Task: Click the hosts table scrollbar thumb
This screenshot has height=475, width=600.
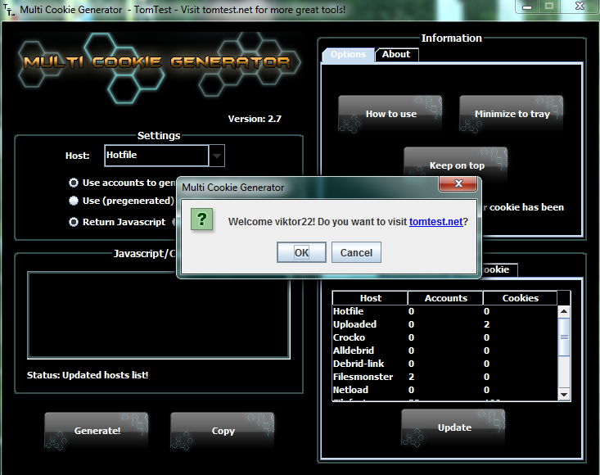Action: [x=564, y=337]
